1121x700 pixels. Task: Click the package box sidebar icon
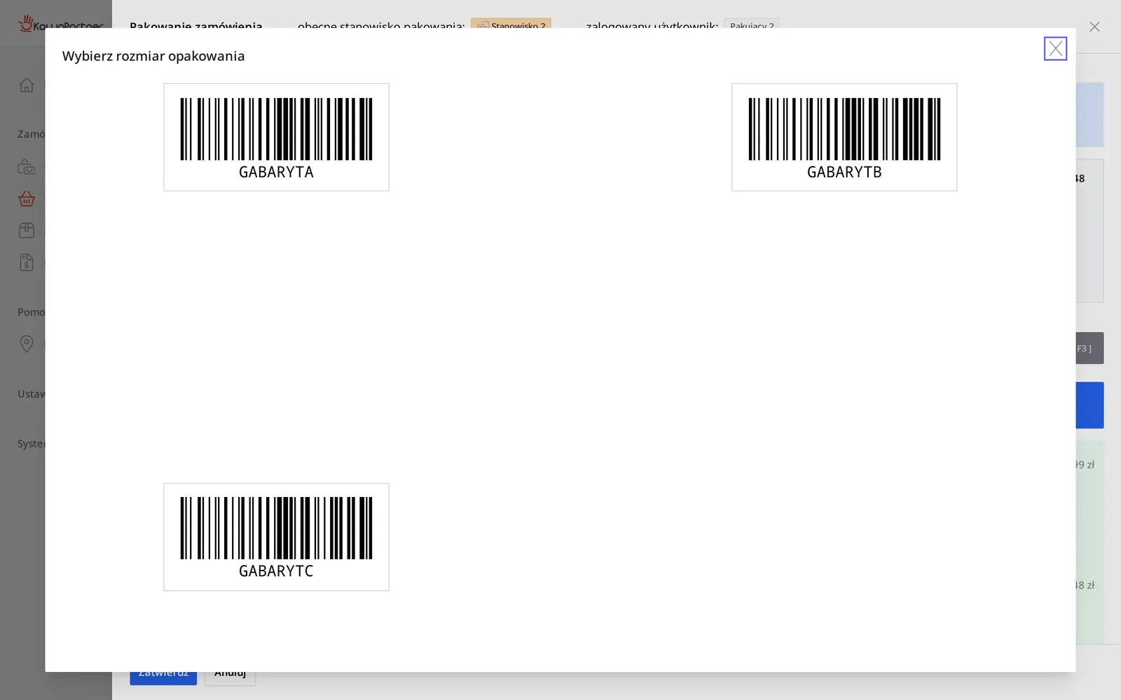[x=27, y=230]
